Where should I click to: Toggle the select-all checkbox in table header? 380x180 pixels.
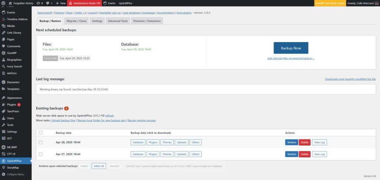click(x=40, y=133)
